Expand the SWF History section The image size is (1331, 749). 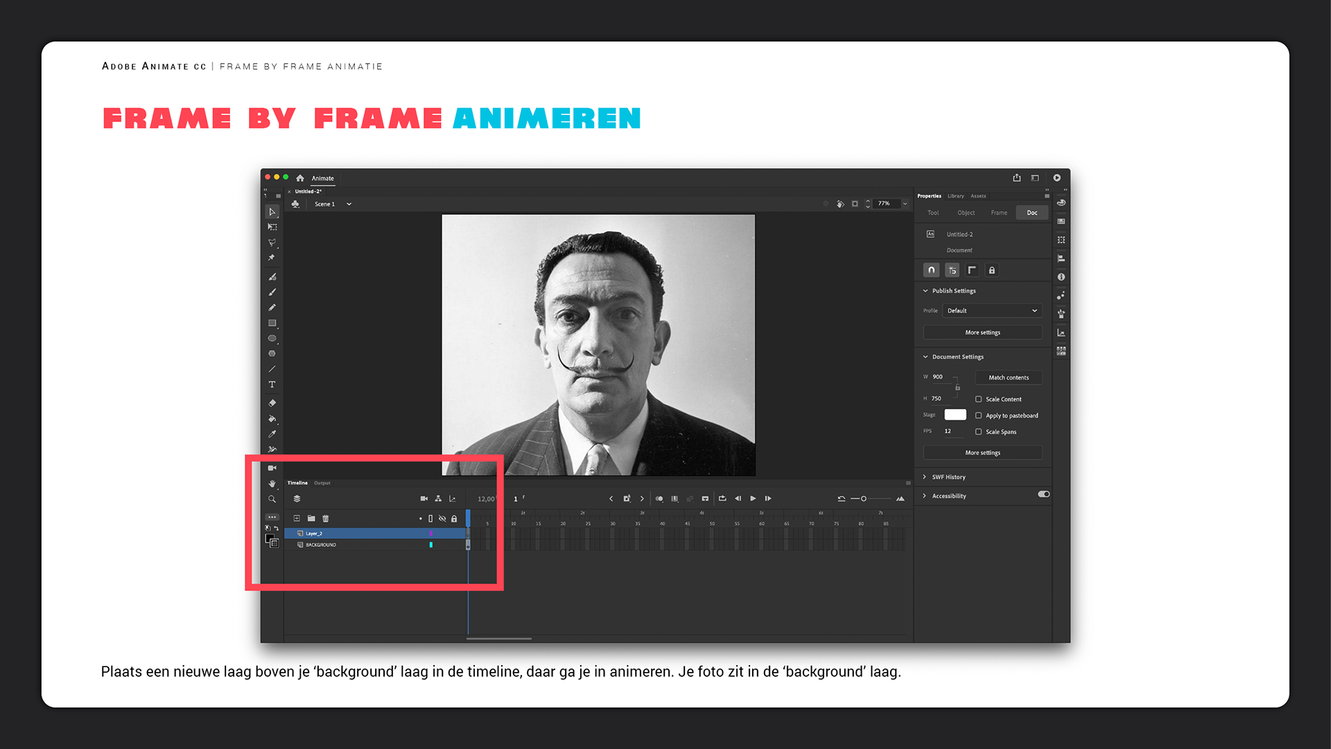coord(948,477)
